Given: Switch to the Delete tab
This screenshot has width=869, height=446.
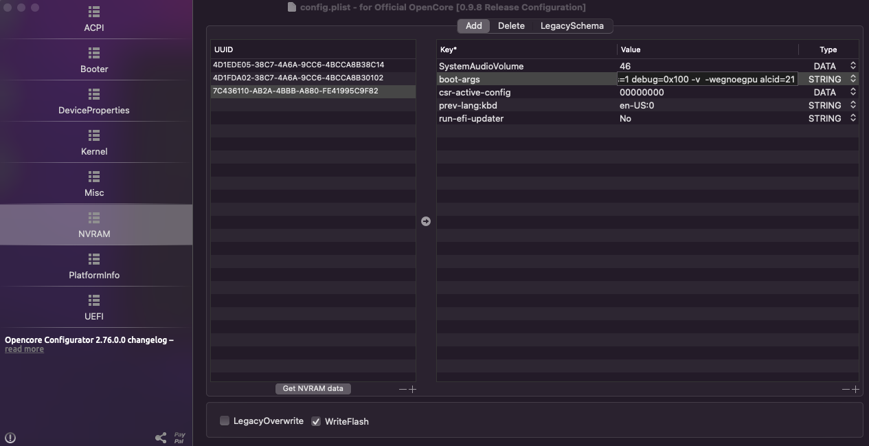Looking at the screenshot, I should pyautogui.click(x=511, y=26).
